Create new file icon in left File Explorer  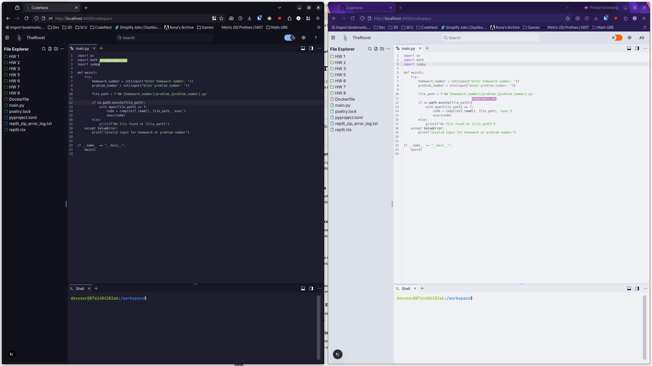(50, 49)
